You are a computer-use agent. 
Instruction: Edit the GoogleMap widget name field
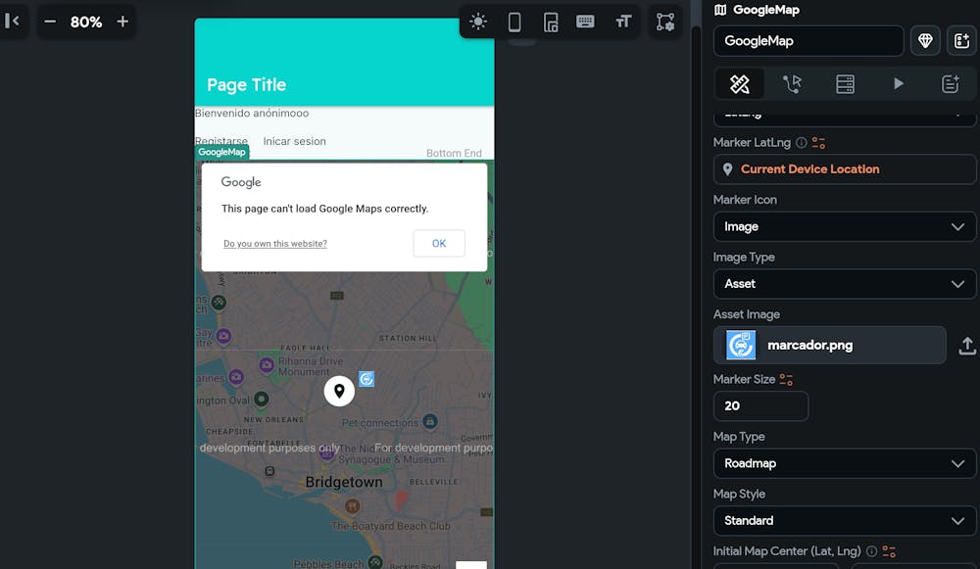808,41
